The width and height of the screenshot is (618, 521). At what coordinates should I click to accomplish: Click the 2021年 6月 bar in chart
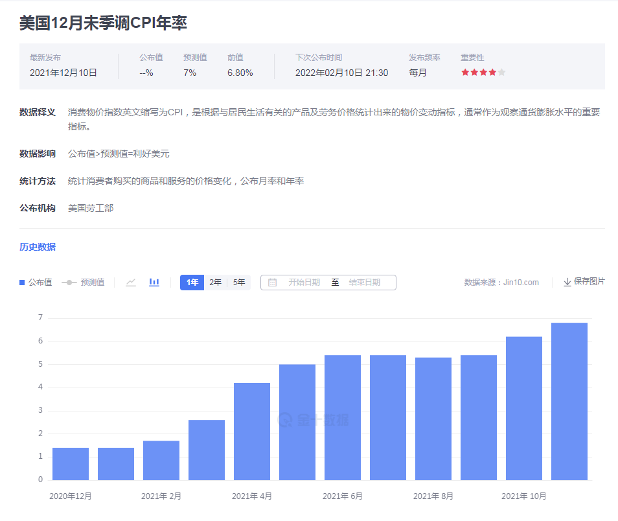click(x=343, y=418)
